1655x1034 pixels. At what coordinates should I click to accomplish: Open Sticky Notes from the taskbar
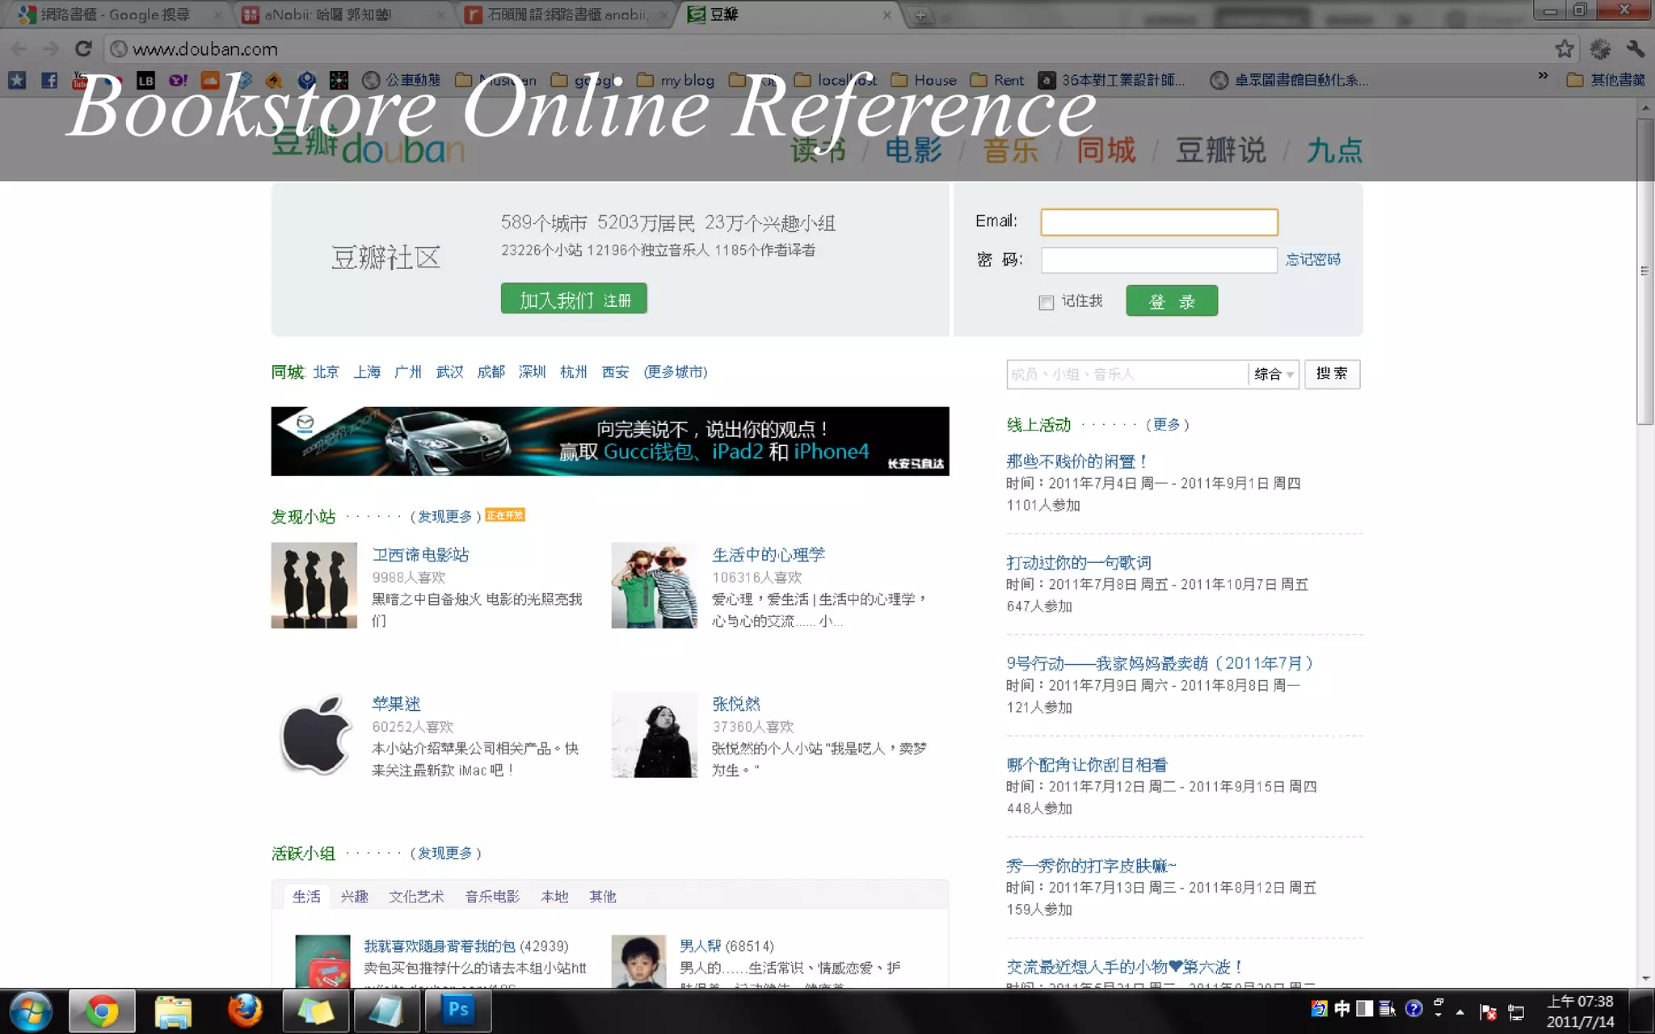click(x=315, y=1011)
